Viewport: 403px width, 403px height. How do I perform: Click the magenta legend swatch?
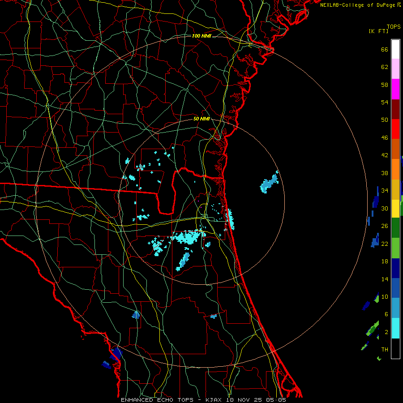[395, 89]
